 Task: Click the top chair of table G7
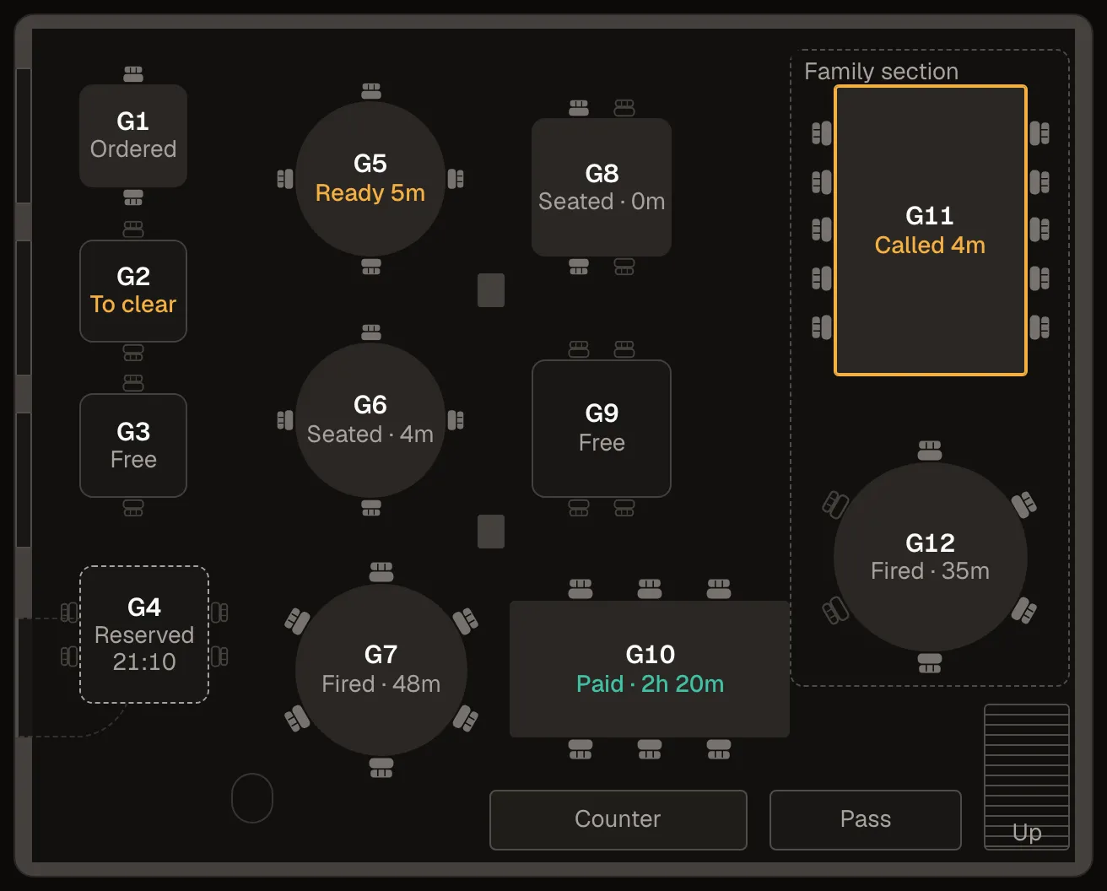pyautogui.click(x=381, y=572)
